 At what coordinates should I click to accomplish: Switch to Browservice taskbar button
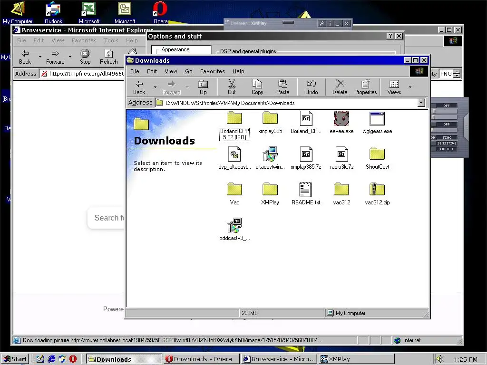pos(279,359)
